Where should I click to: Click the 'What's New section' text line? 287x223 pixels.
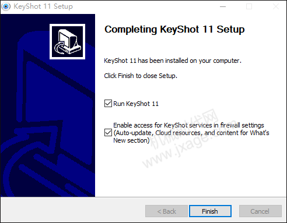131,140
